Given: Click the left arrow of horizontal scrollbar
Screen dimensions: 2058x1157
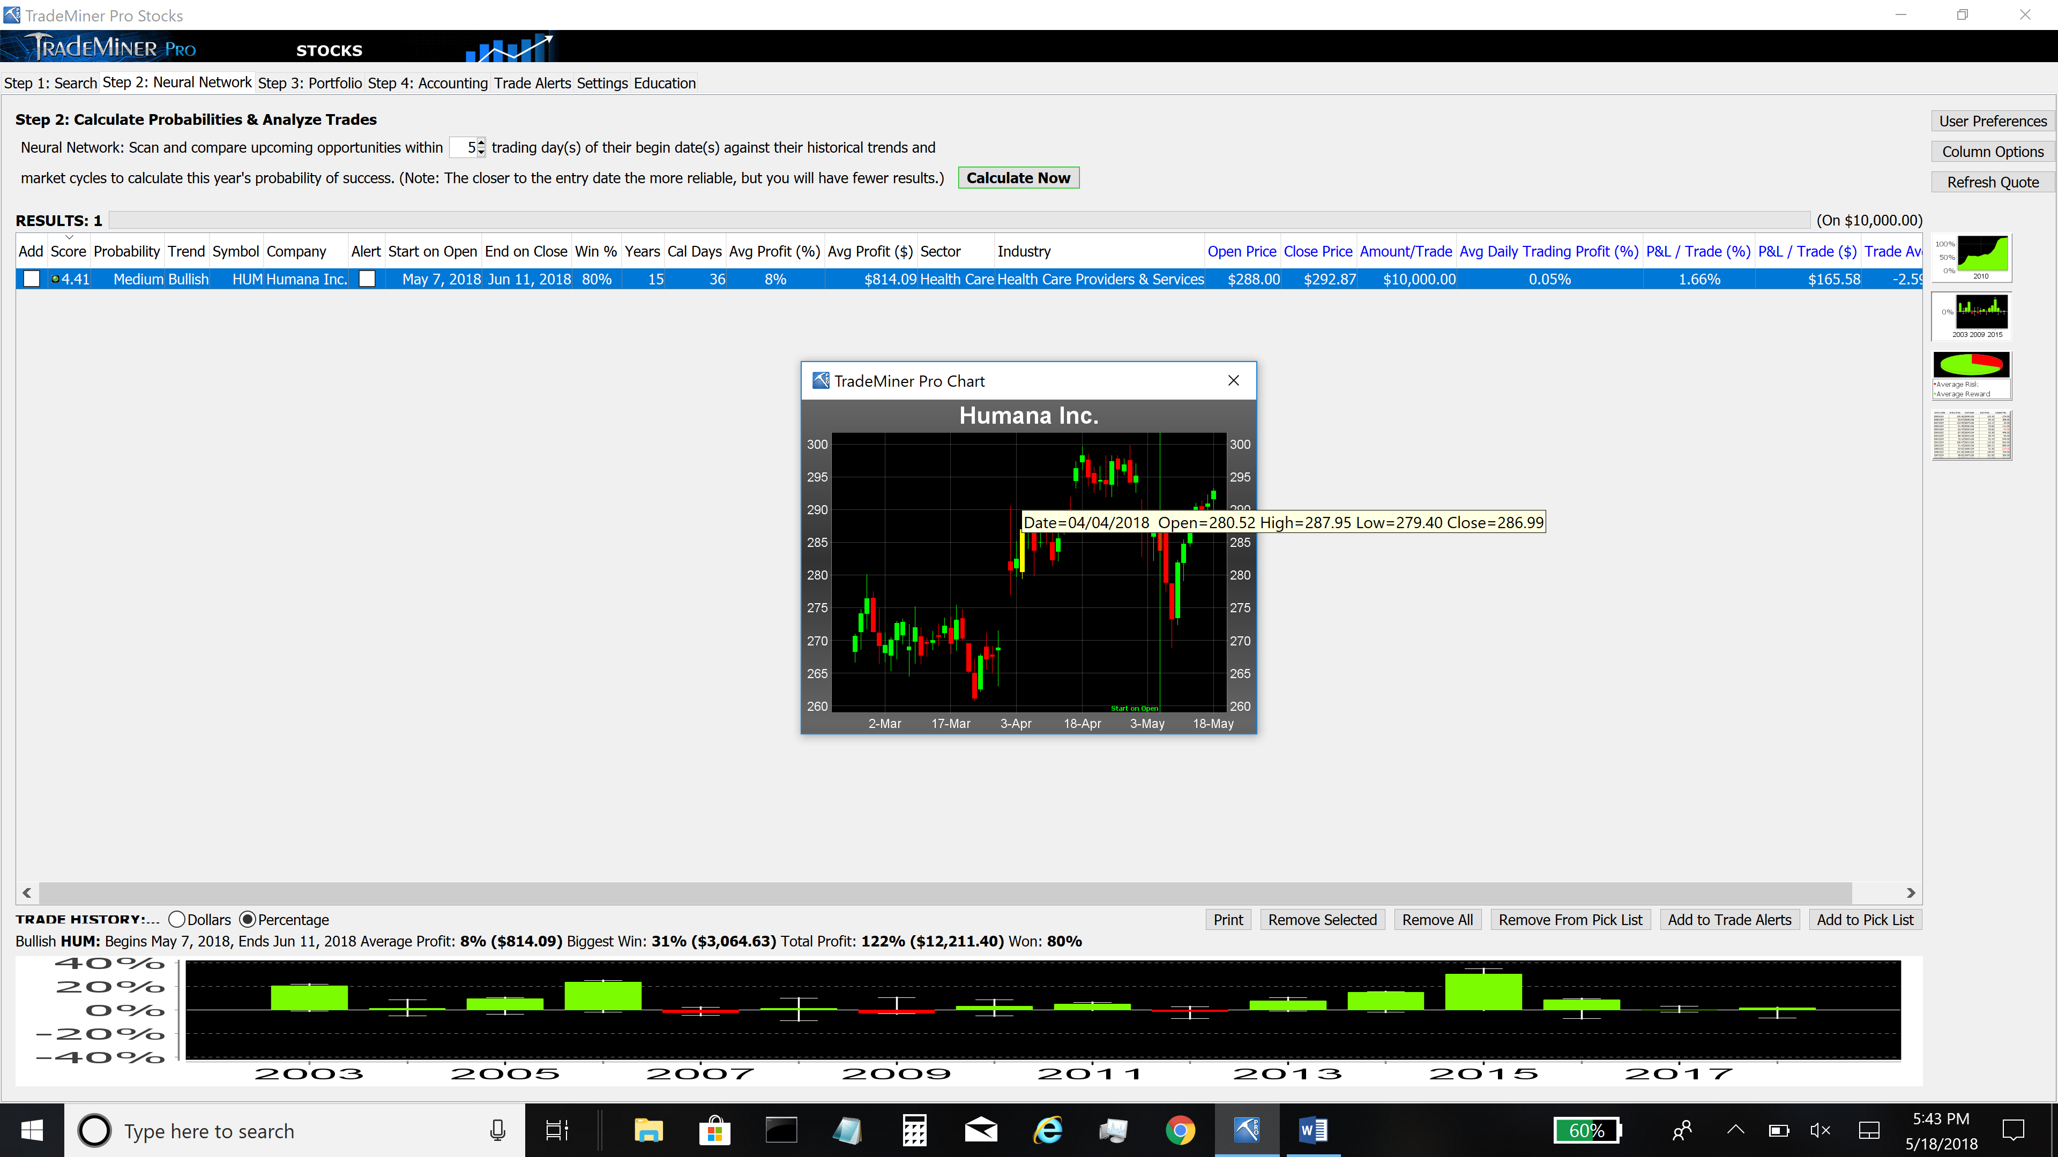Looking at the screenshot, I should 26,893.
